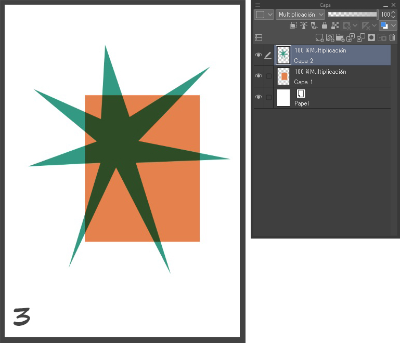400x343 pixels.
Task: Expand the layer color dropdown arrow
Action: click(393, 25)
